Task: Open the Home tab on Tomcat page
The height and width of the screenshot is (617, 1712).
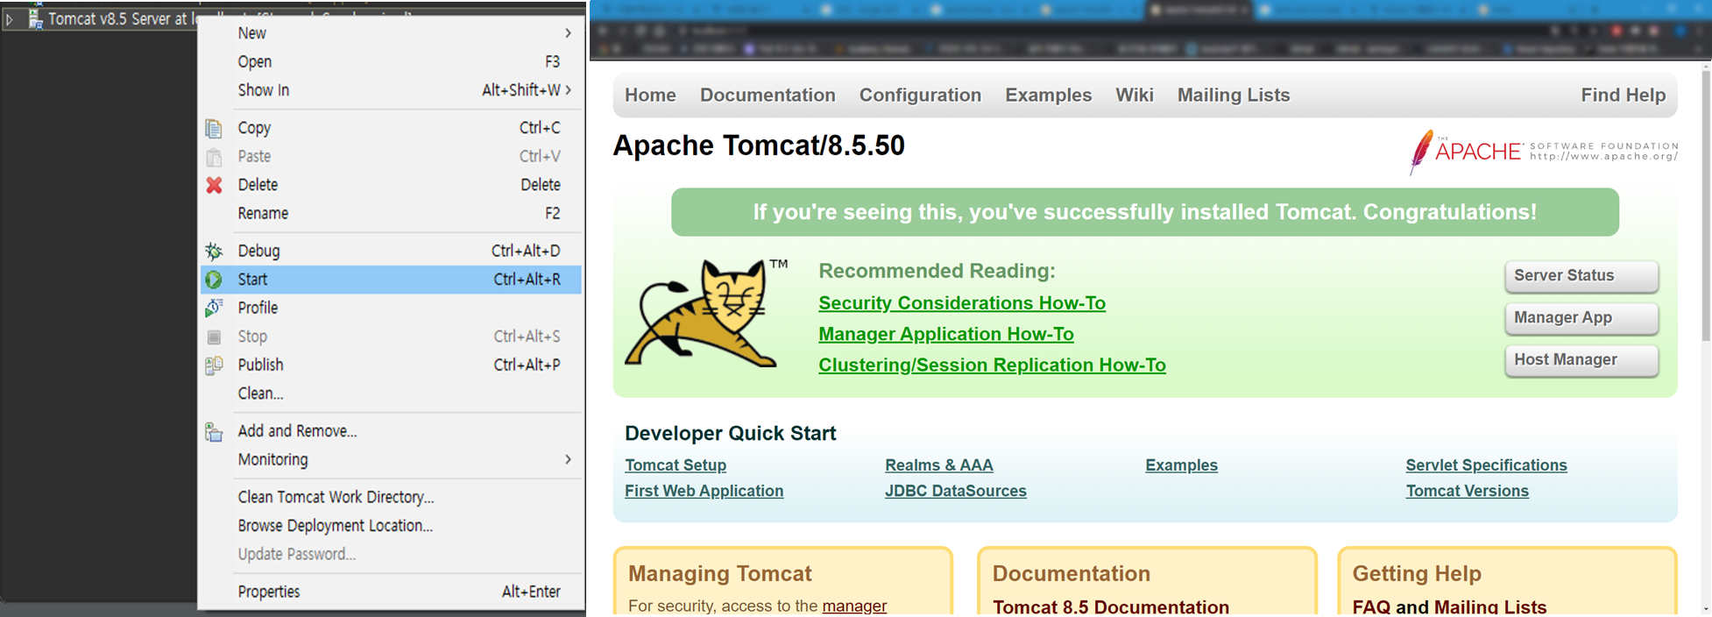Action: click(x=650, y=95)
